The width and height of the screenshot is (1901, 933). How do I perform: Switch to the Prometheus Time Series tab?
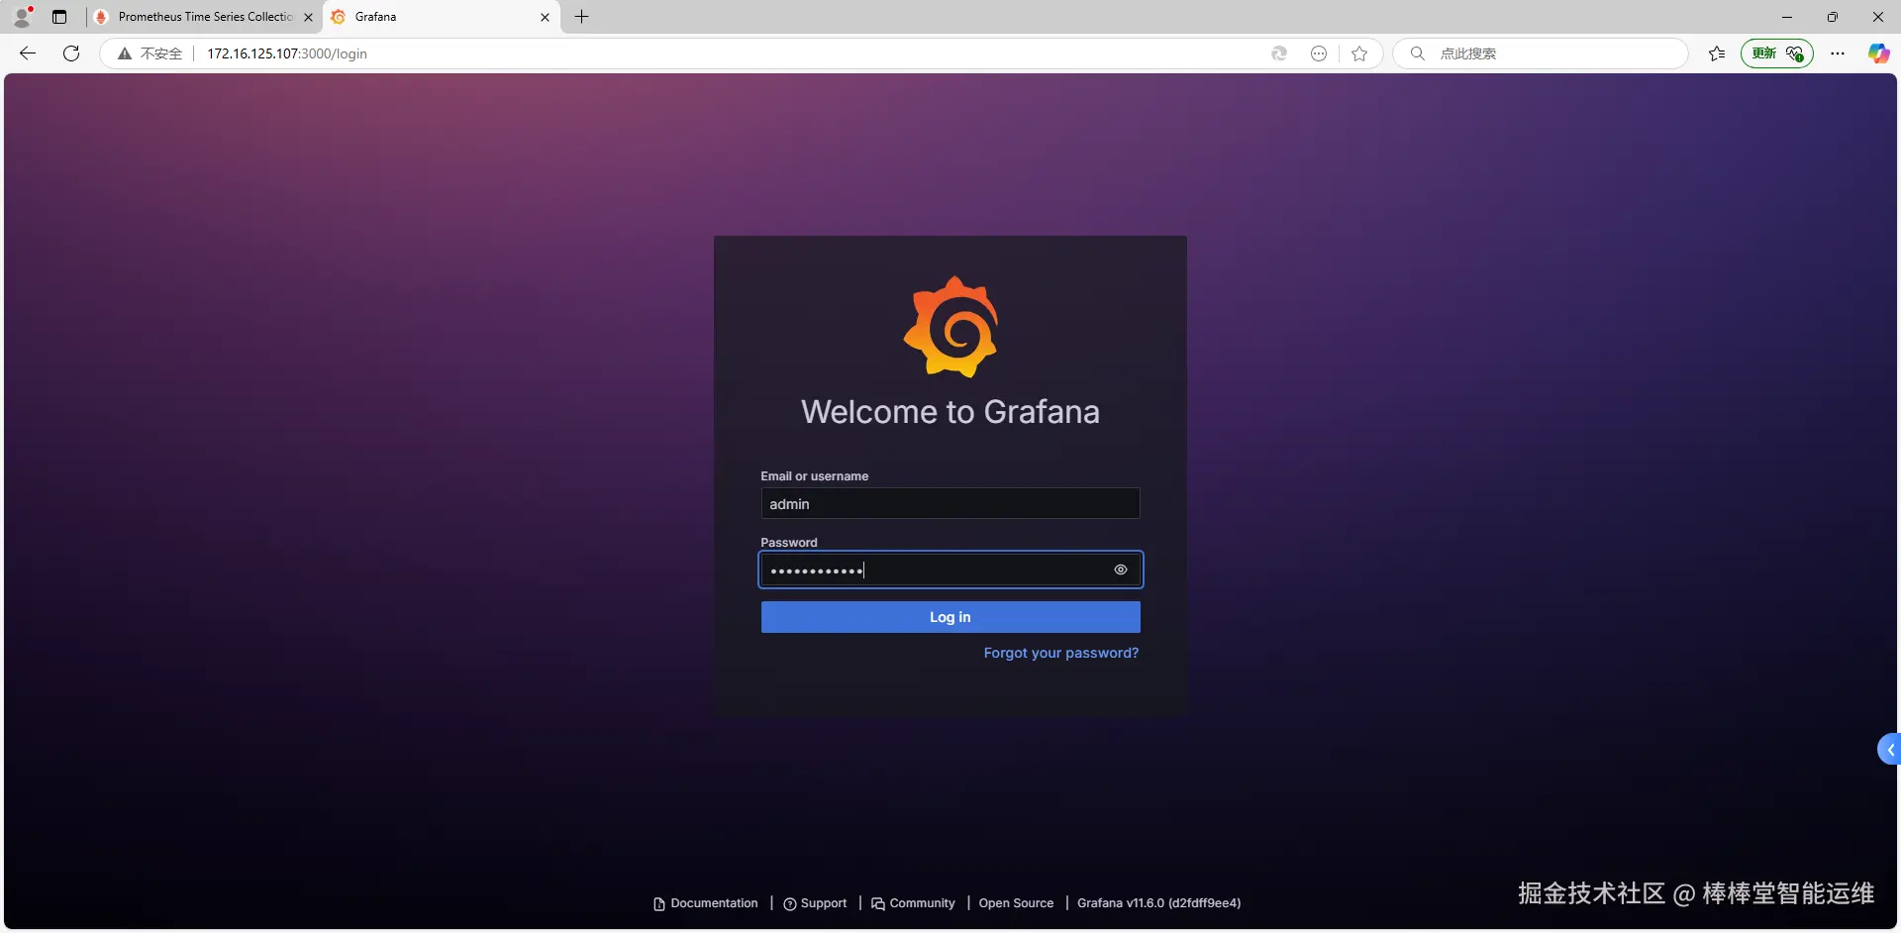tap(205, 17)
